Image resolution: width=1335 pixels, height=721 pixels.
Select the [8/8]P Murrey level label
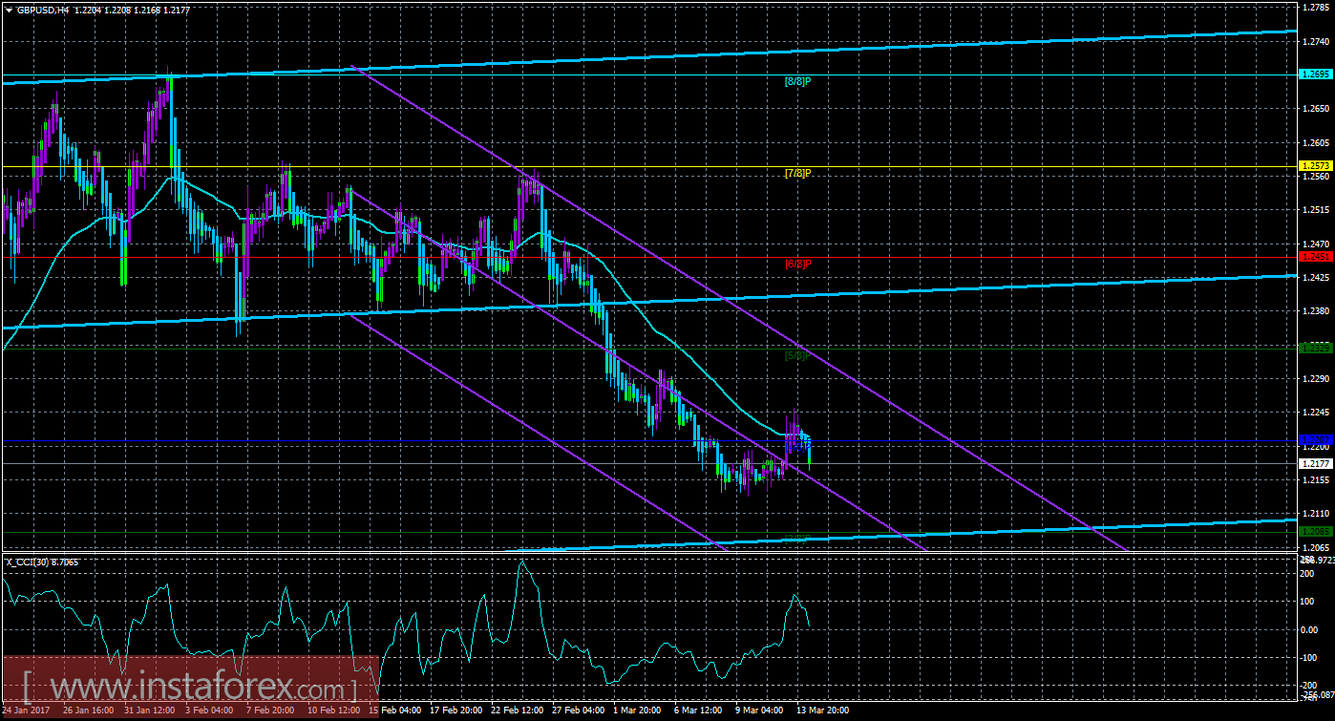[797, 82]
